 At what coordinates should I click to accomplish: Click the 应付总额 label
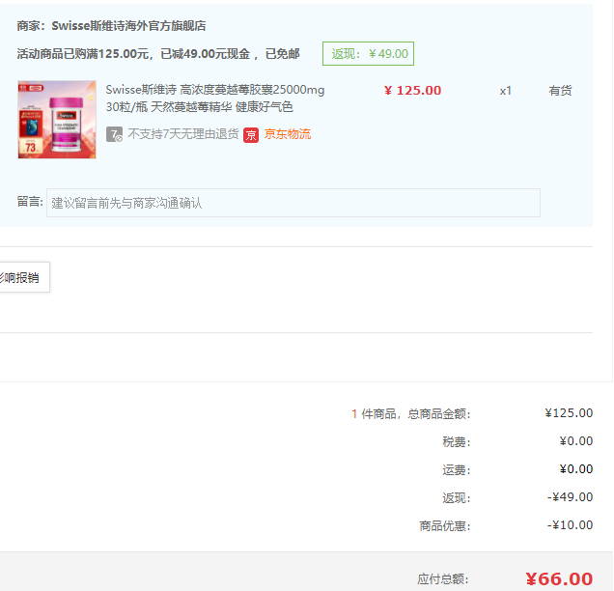click(443, 579)
